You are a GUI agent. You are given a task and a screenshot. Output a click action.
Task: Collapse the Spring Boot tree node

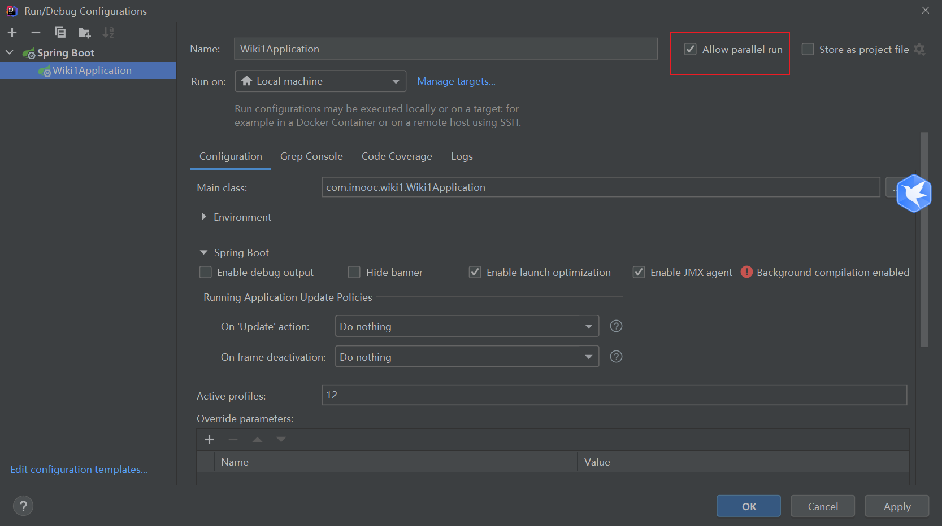tap(10, 52)
